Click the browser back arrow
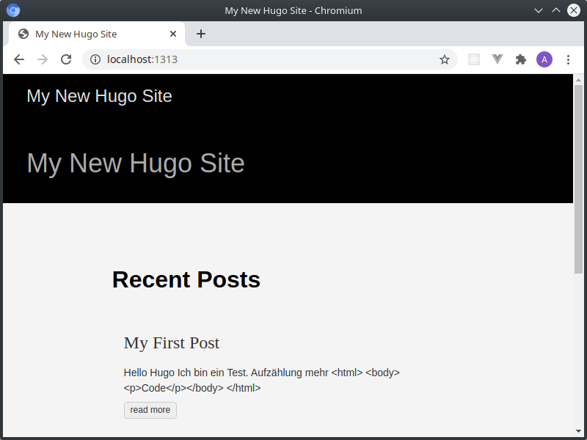Screen dimensions: 587x440 (19, 59)
